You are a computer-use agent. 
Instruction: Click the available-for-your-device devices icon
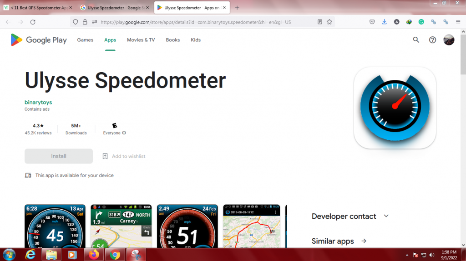point(28,175)
